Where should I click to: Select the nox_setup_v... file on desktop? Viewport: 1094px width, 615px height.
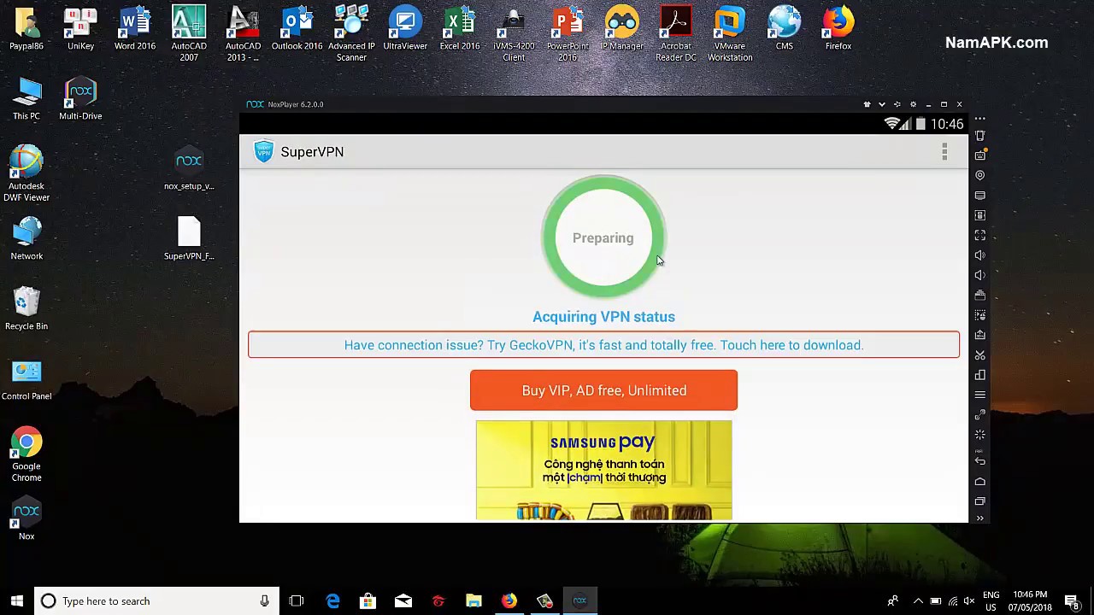tap(189, 168)
